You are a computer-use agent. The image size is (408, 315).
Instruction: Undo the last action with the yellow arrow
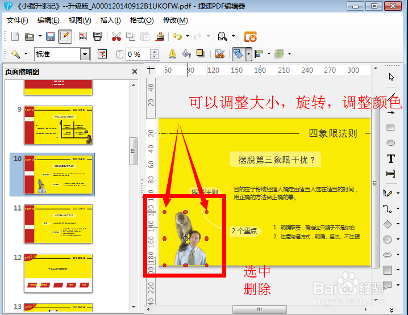[x=177, y=36]
